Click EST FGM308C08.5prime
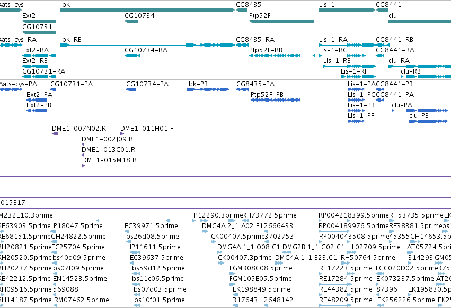 point(261,268)
